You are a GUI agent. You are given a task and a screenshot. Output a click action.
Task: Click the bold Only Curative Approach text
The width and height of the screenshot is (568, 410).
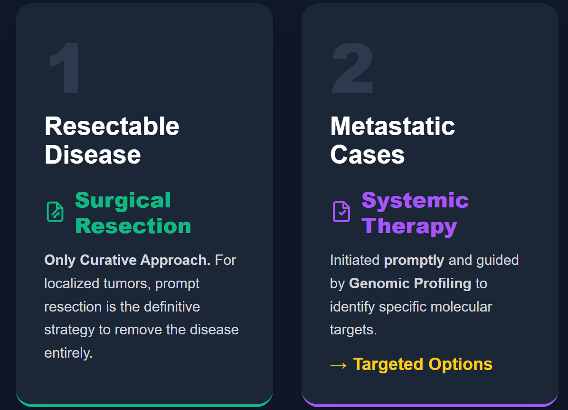127,260
